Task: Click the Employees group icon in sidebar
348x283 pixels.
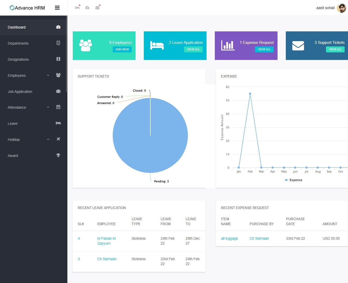Action: (58, 75)
